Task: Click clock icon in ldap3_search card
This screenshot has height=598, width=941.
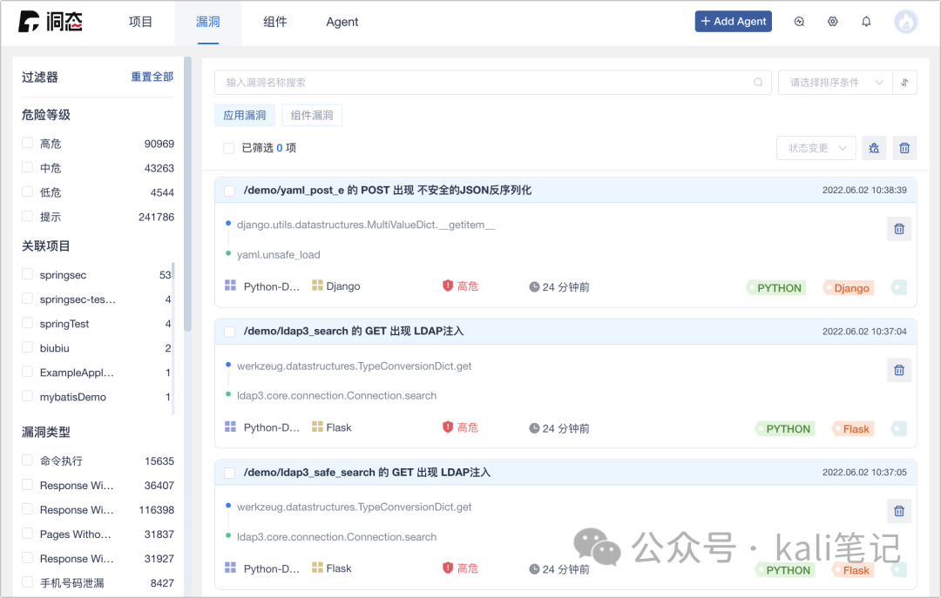Action: click(x=534, y=428)
